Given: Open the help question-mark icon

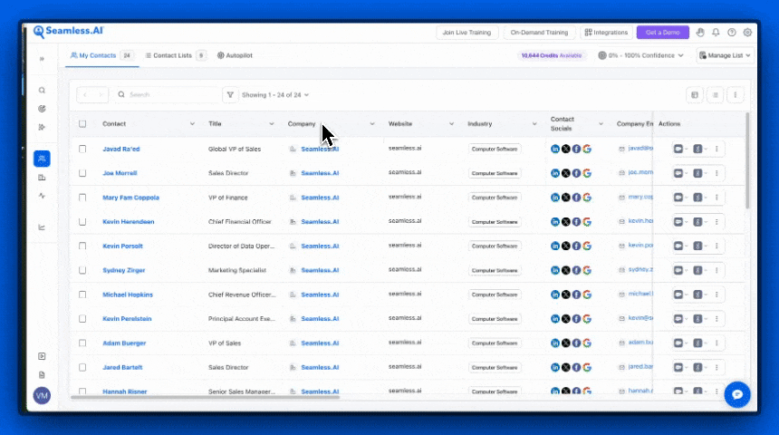Looking at the screenshot, I should [731, 33].
